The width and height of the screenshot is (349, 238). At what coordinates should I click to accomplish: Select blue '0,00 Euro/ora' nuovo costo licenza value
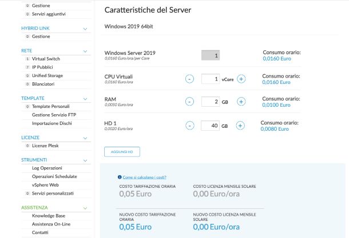[x=216, y=227]
